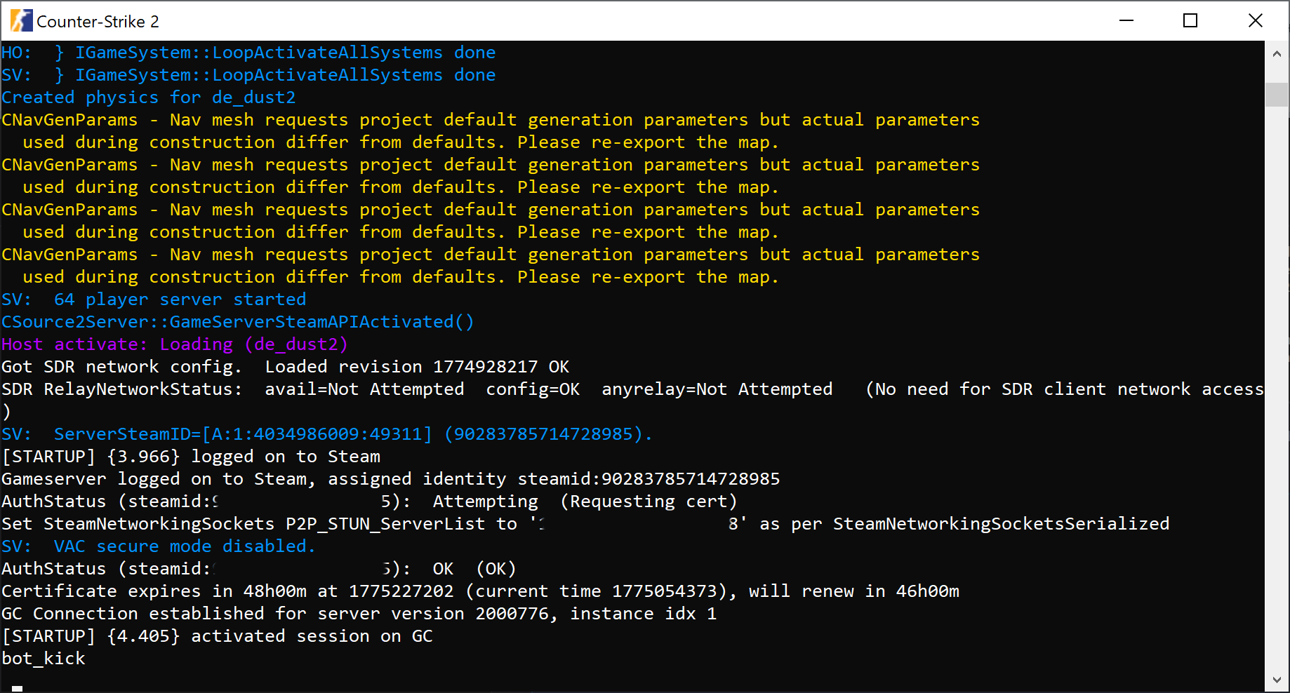Click '[STARTUP] {4.405} activated session on GC'
Image resolution: width=1290 pixels, height=693 pixels.
click(x=217, y=636)
